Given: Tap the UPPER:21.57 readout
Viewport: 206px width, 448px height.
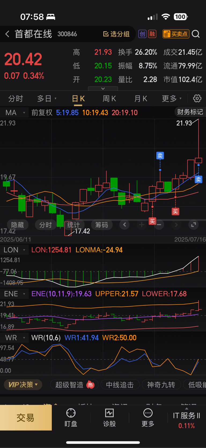Looking at the screenshot, I should click(117, 294).
